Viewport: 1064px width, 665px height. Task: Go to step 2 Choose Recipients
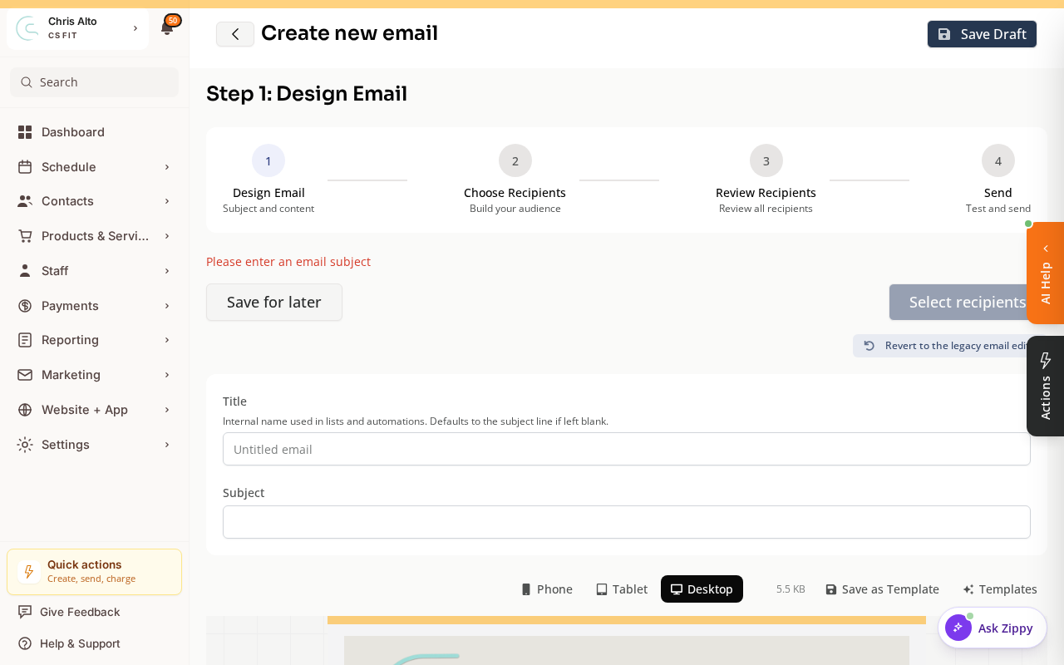point(515,180)
